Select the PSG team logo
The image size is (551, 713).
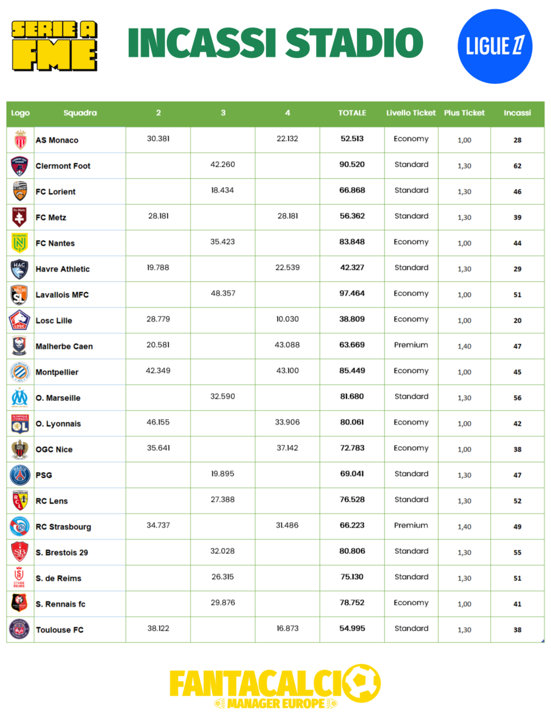point(20,475)
